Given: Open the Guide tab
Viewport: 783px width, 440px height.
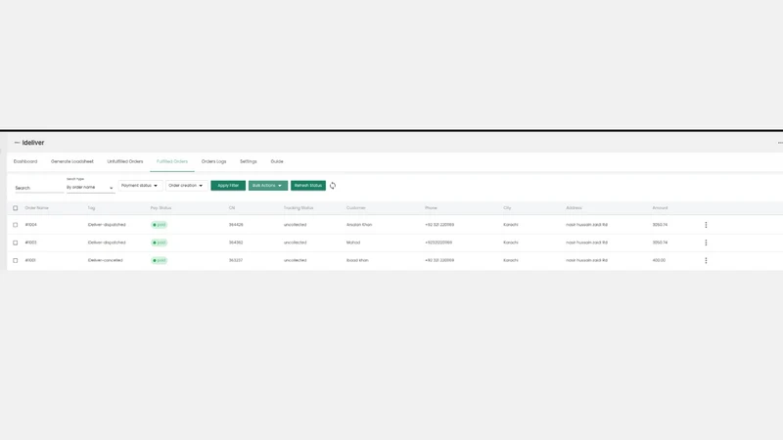Looking at the screenshot, I should pyautogui.click(x=277, y=161).
